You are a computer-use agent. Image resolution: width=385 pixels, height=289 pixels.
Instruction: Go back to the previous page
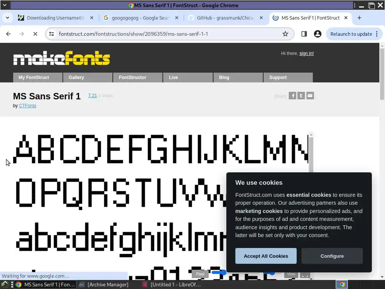click(8, 34)
